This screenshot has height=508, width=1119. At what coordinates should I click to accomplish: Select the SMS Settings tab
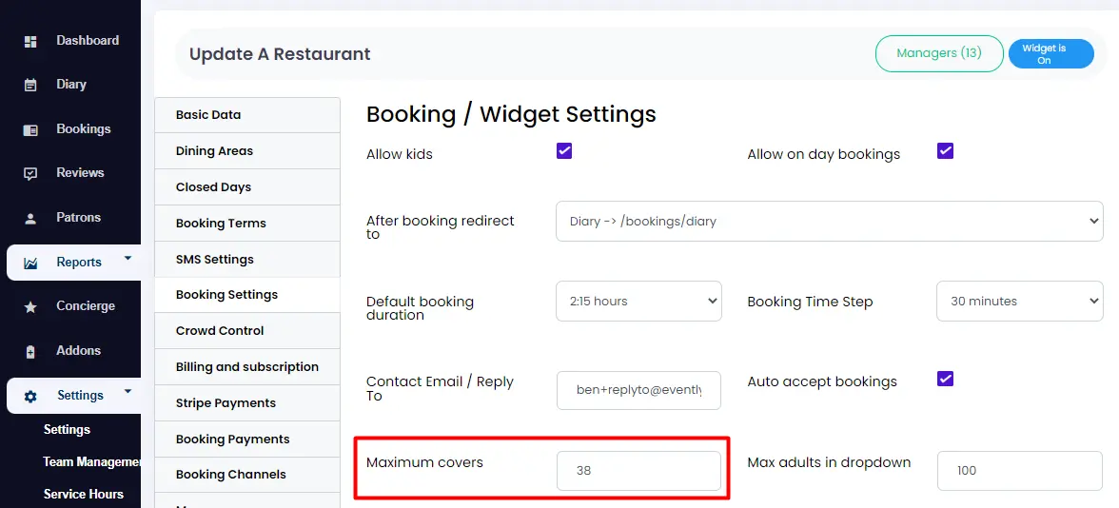click(x=247, y=259)
